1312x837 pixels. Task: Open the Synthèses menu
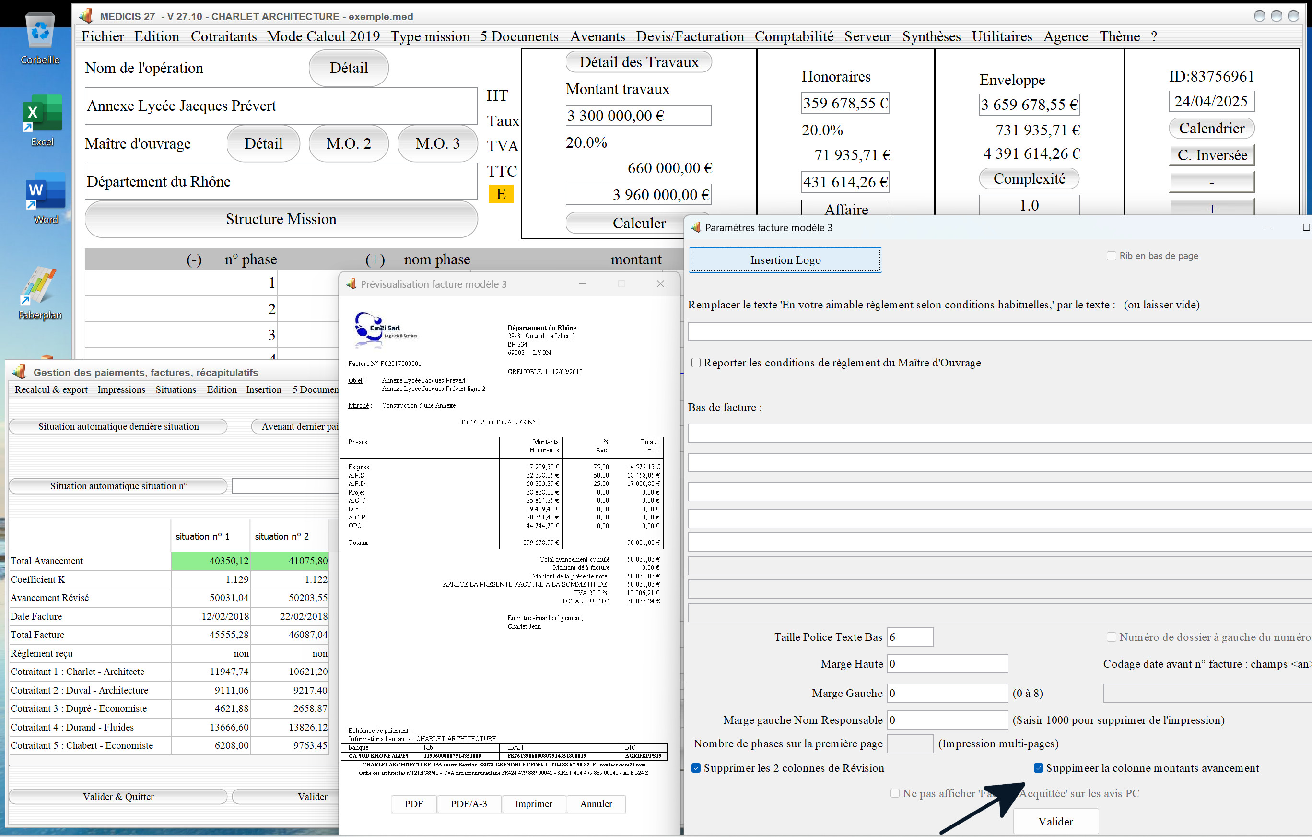pos(931,36)
